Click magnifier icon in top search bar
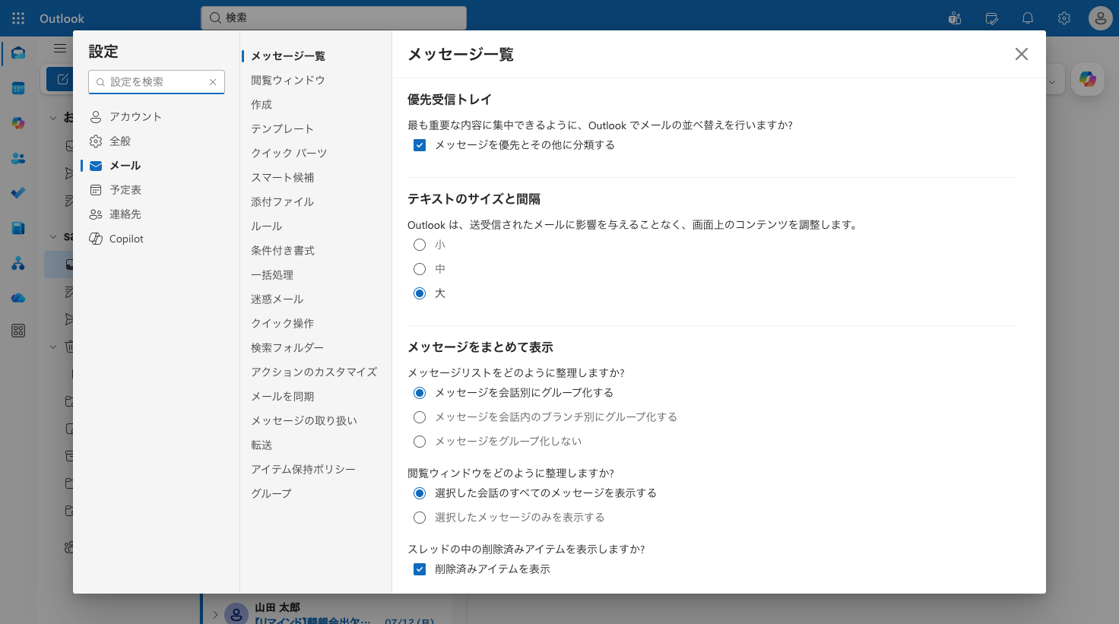Viewport: 1119px width, 624px height. (215, 17)
